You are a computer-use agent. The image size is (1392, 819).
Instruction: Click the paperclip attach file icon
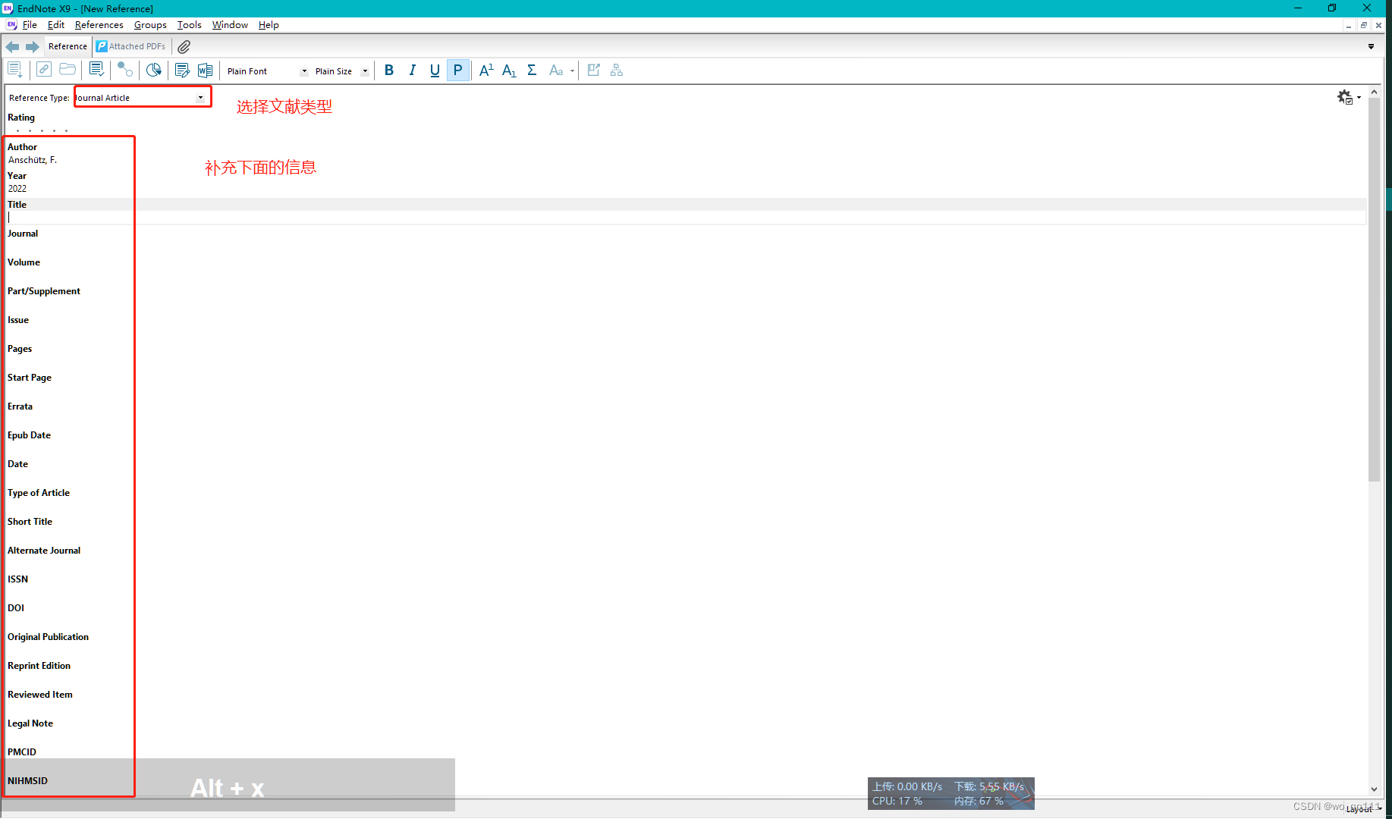[184, 47]
